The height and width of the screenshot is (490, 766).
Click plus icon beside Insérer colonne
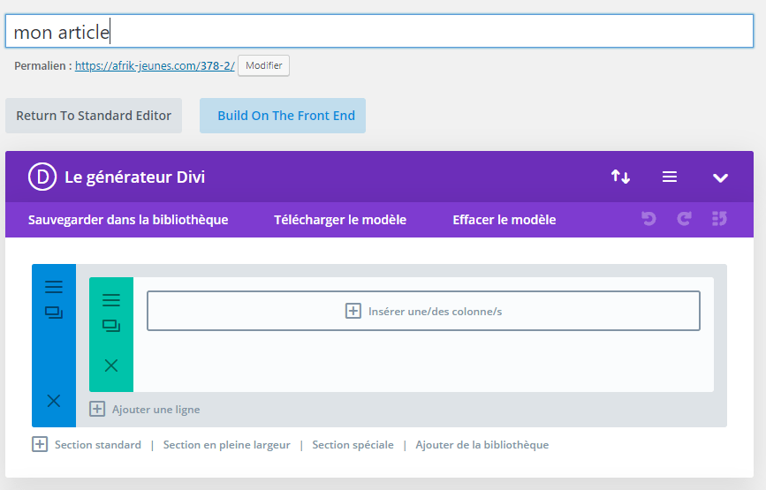click(353, 311)
